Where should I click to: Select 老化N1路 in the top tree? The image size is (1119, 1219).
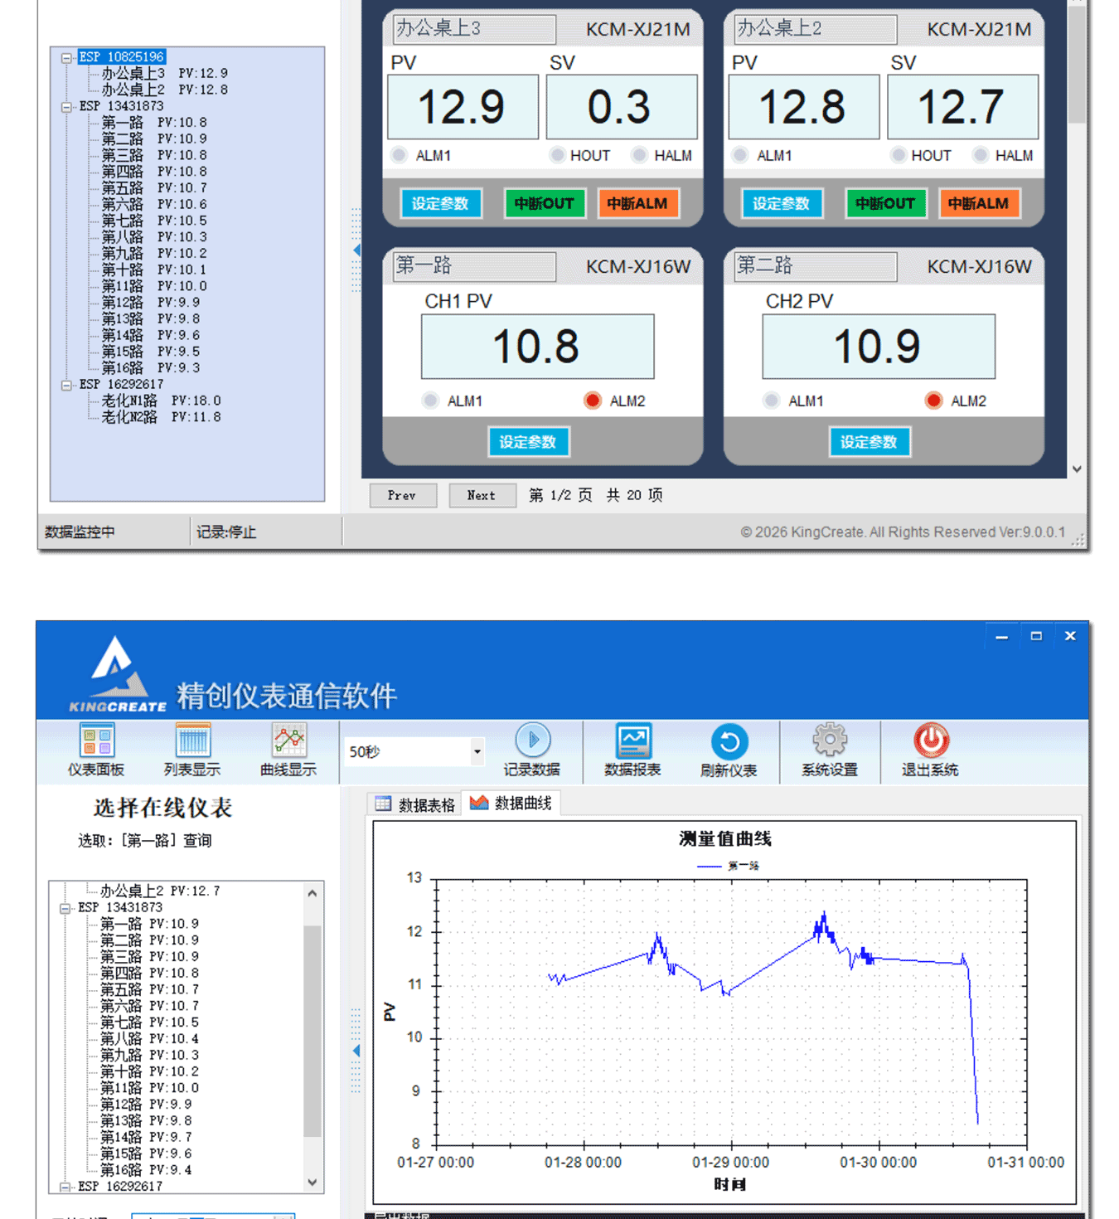129,401
